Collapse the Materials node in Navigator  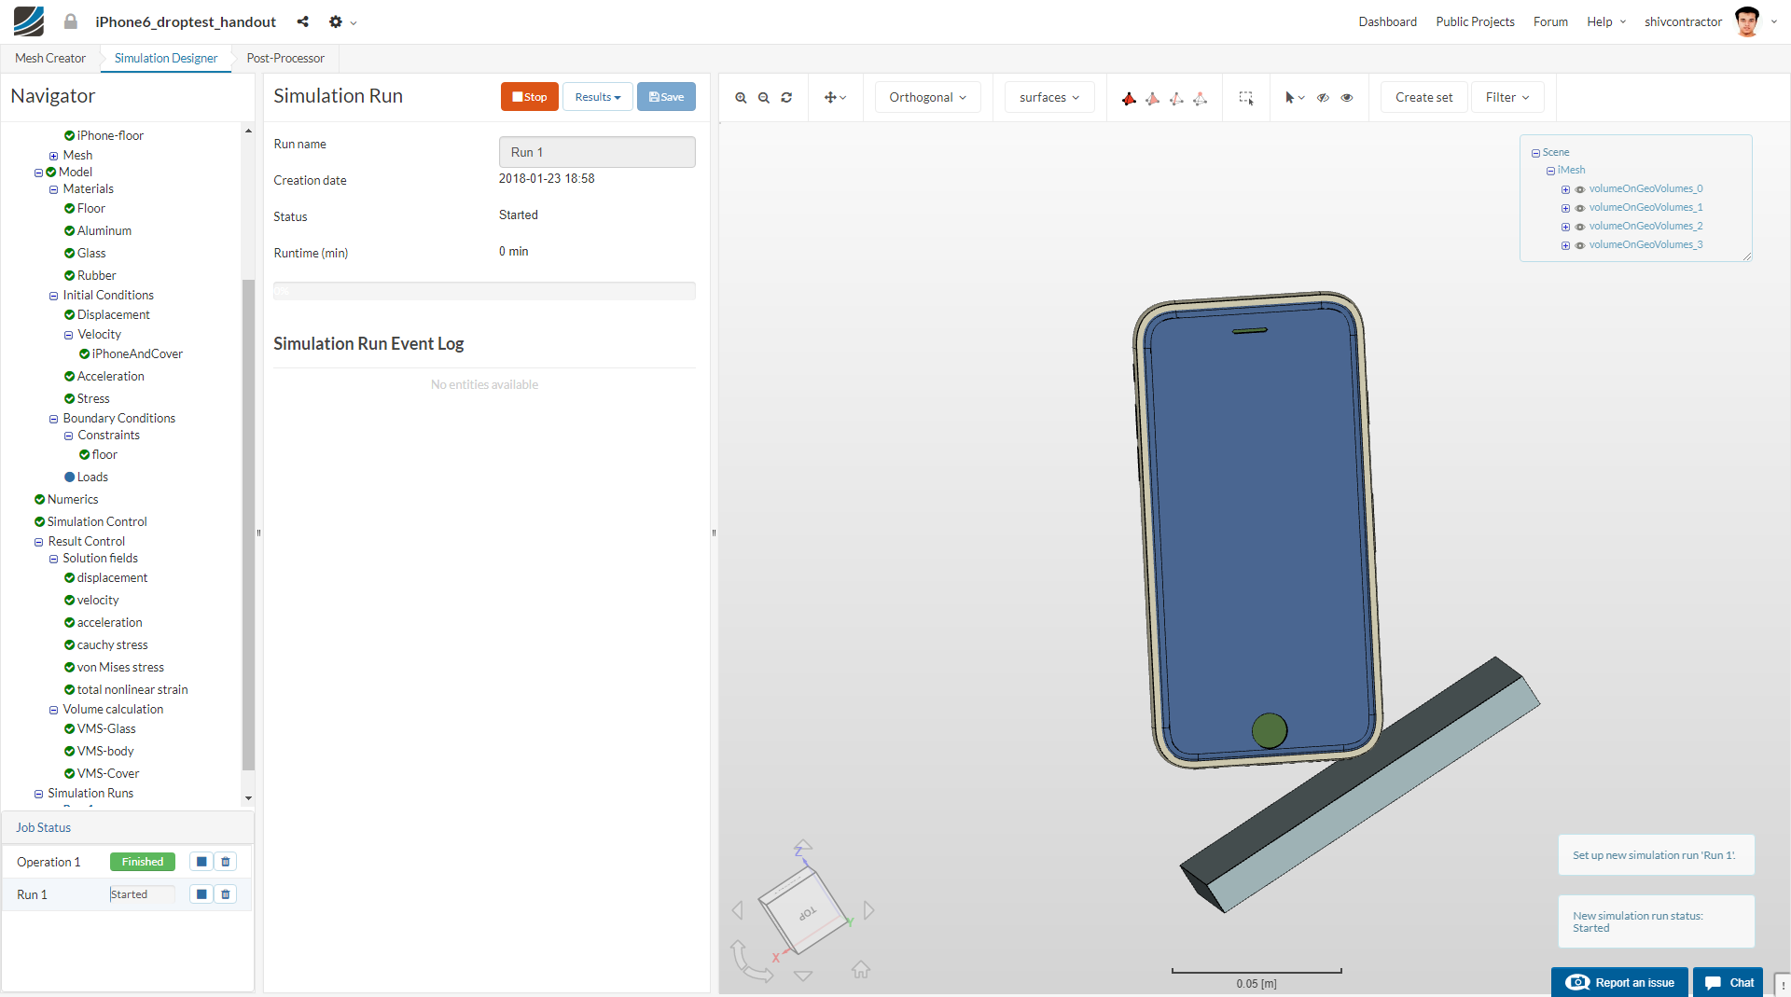[53, 189]
